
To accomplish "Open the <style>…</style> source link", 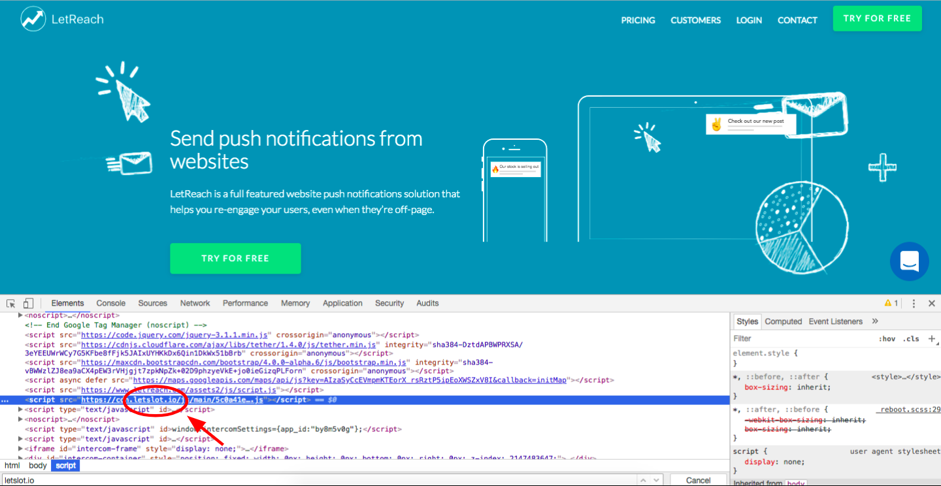I will tap(906, 377).
